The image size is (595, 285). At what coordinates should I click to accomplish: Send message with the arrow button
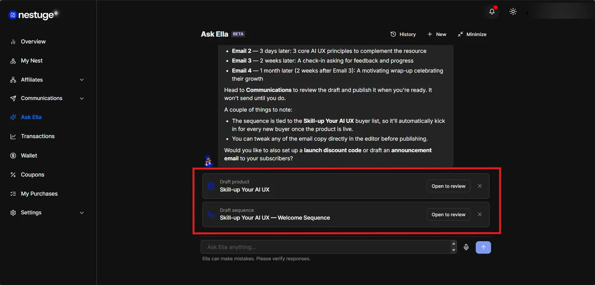click(x=483, y=247)
